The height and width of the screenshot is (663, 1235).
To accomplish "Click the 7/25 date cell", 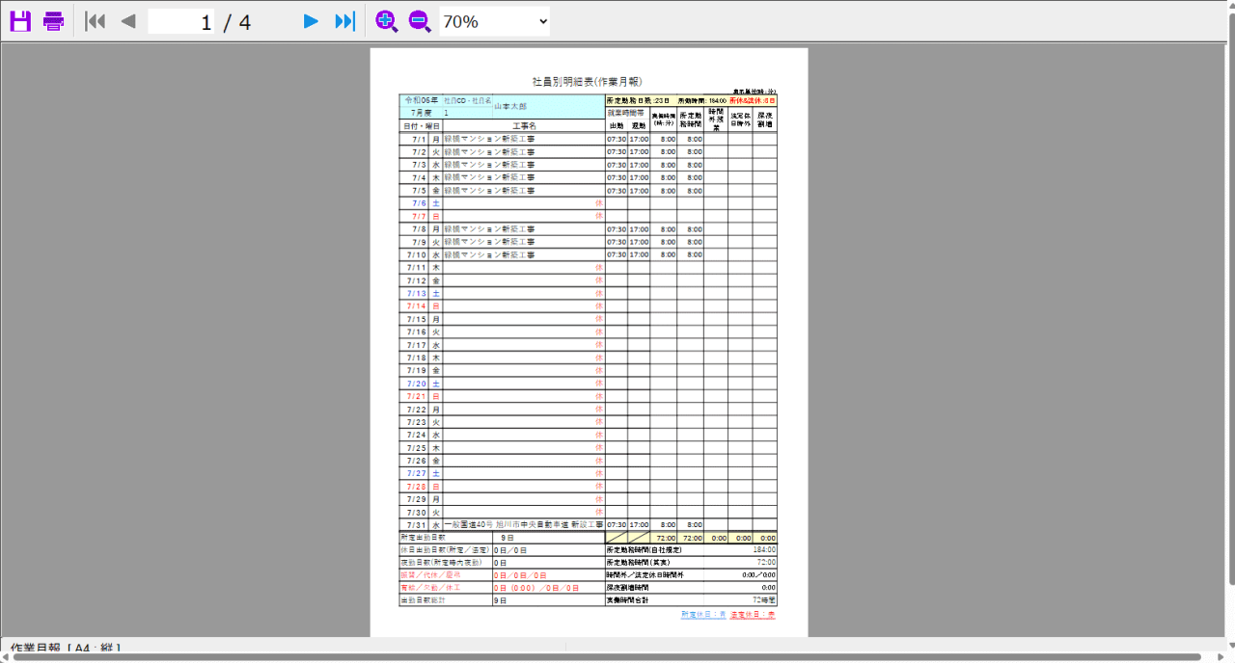I will [x=415, y=447].
